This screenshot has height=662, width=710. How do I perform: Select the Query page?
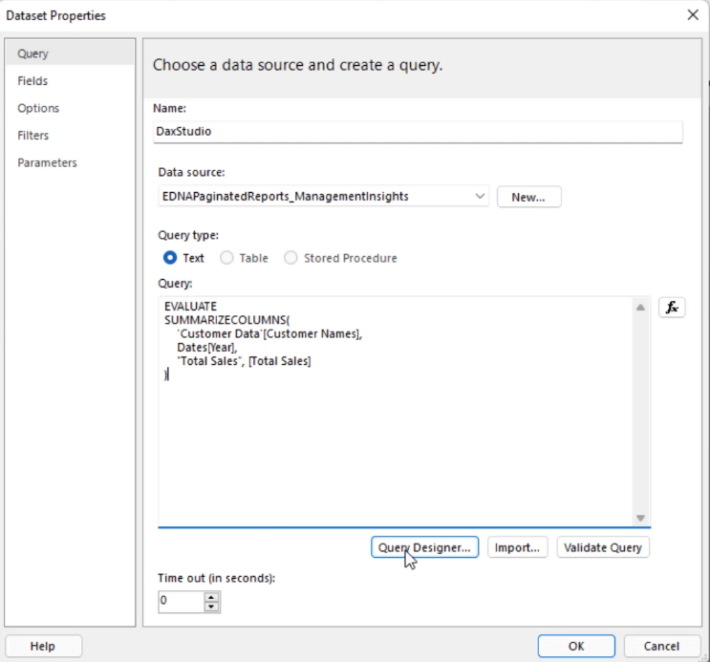click(x=32, y=54)
